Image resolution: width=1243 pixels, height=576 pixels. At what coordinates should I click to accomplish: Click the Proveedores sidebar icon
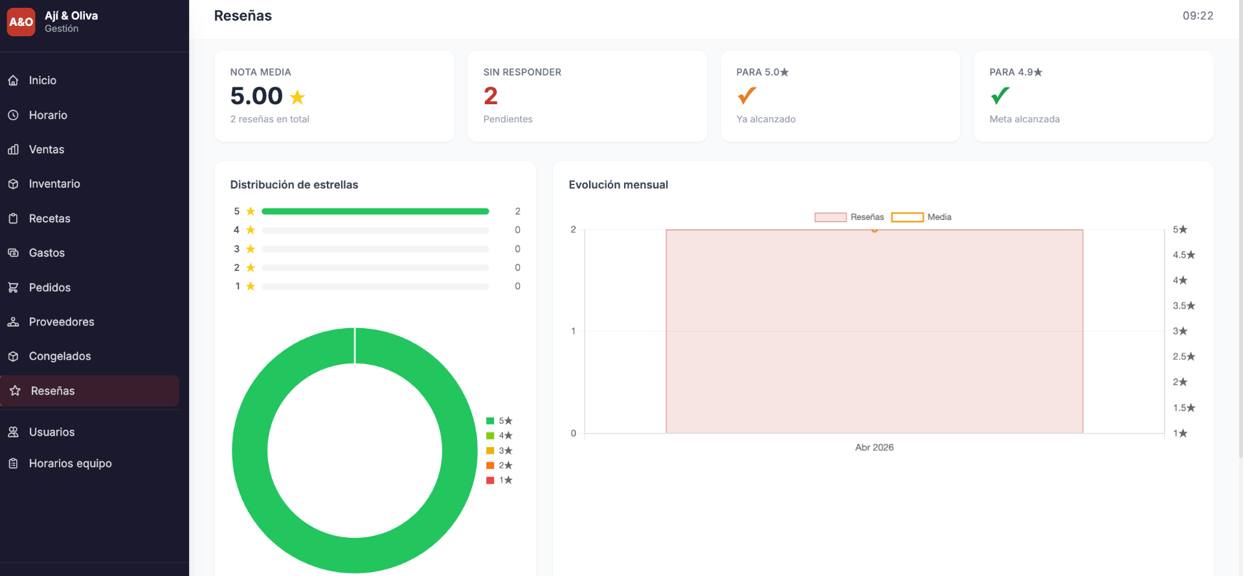(13, 322)
